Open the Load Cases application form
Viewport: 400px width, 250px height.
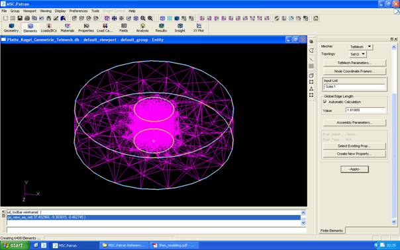click(105, 28)
